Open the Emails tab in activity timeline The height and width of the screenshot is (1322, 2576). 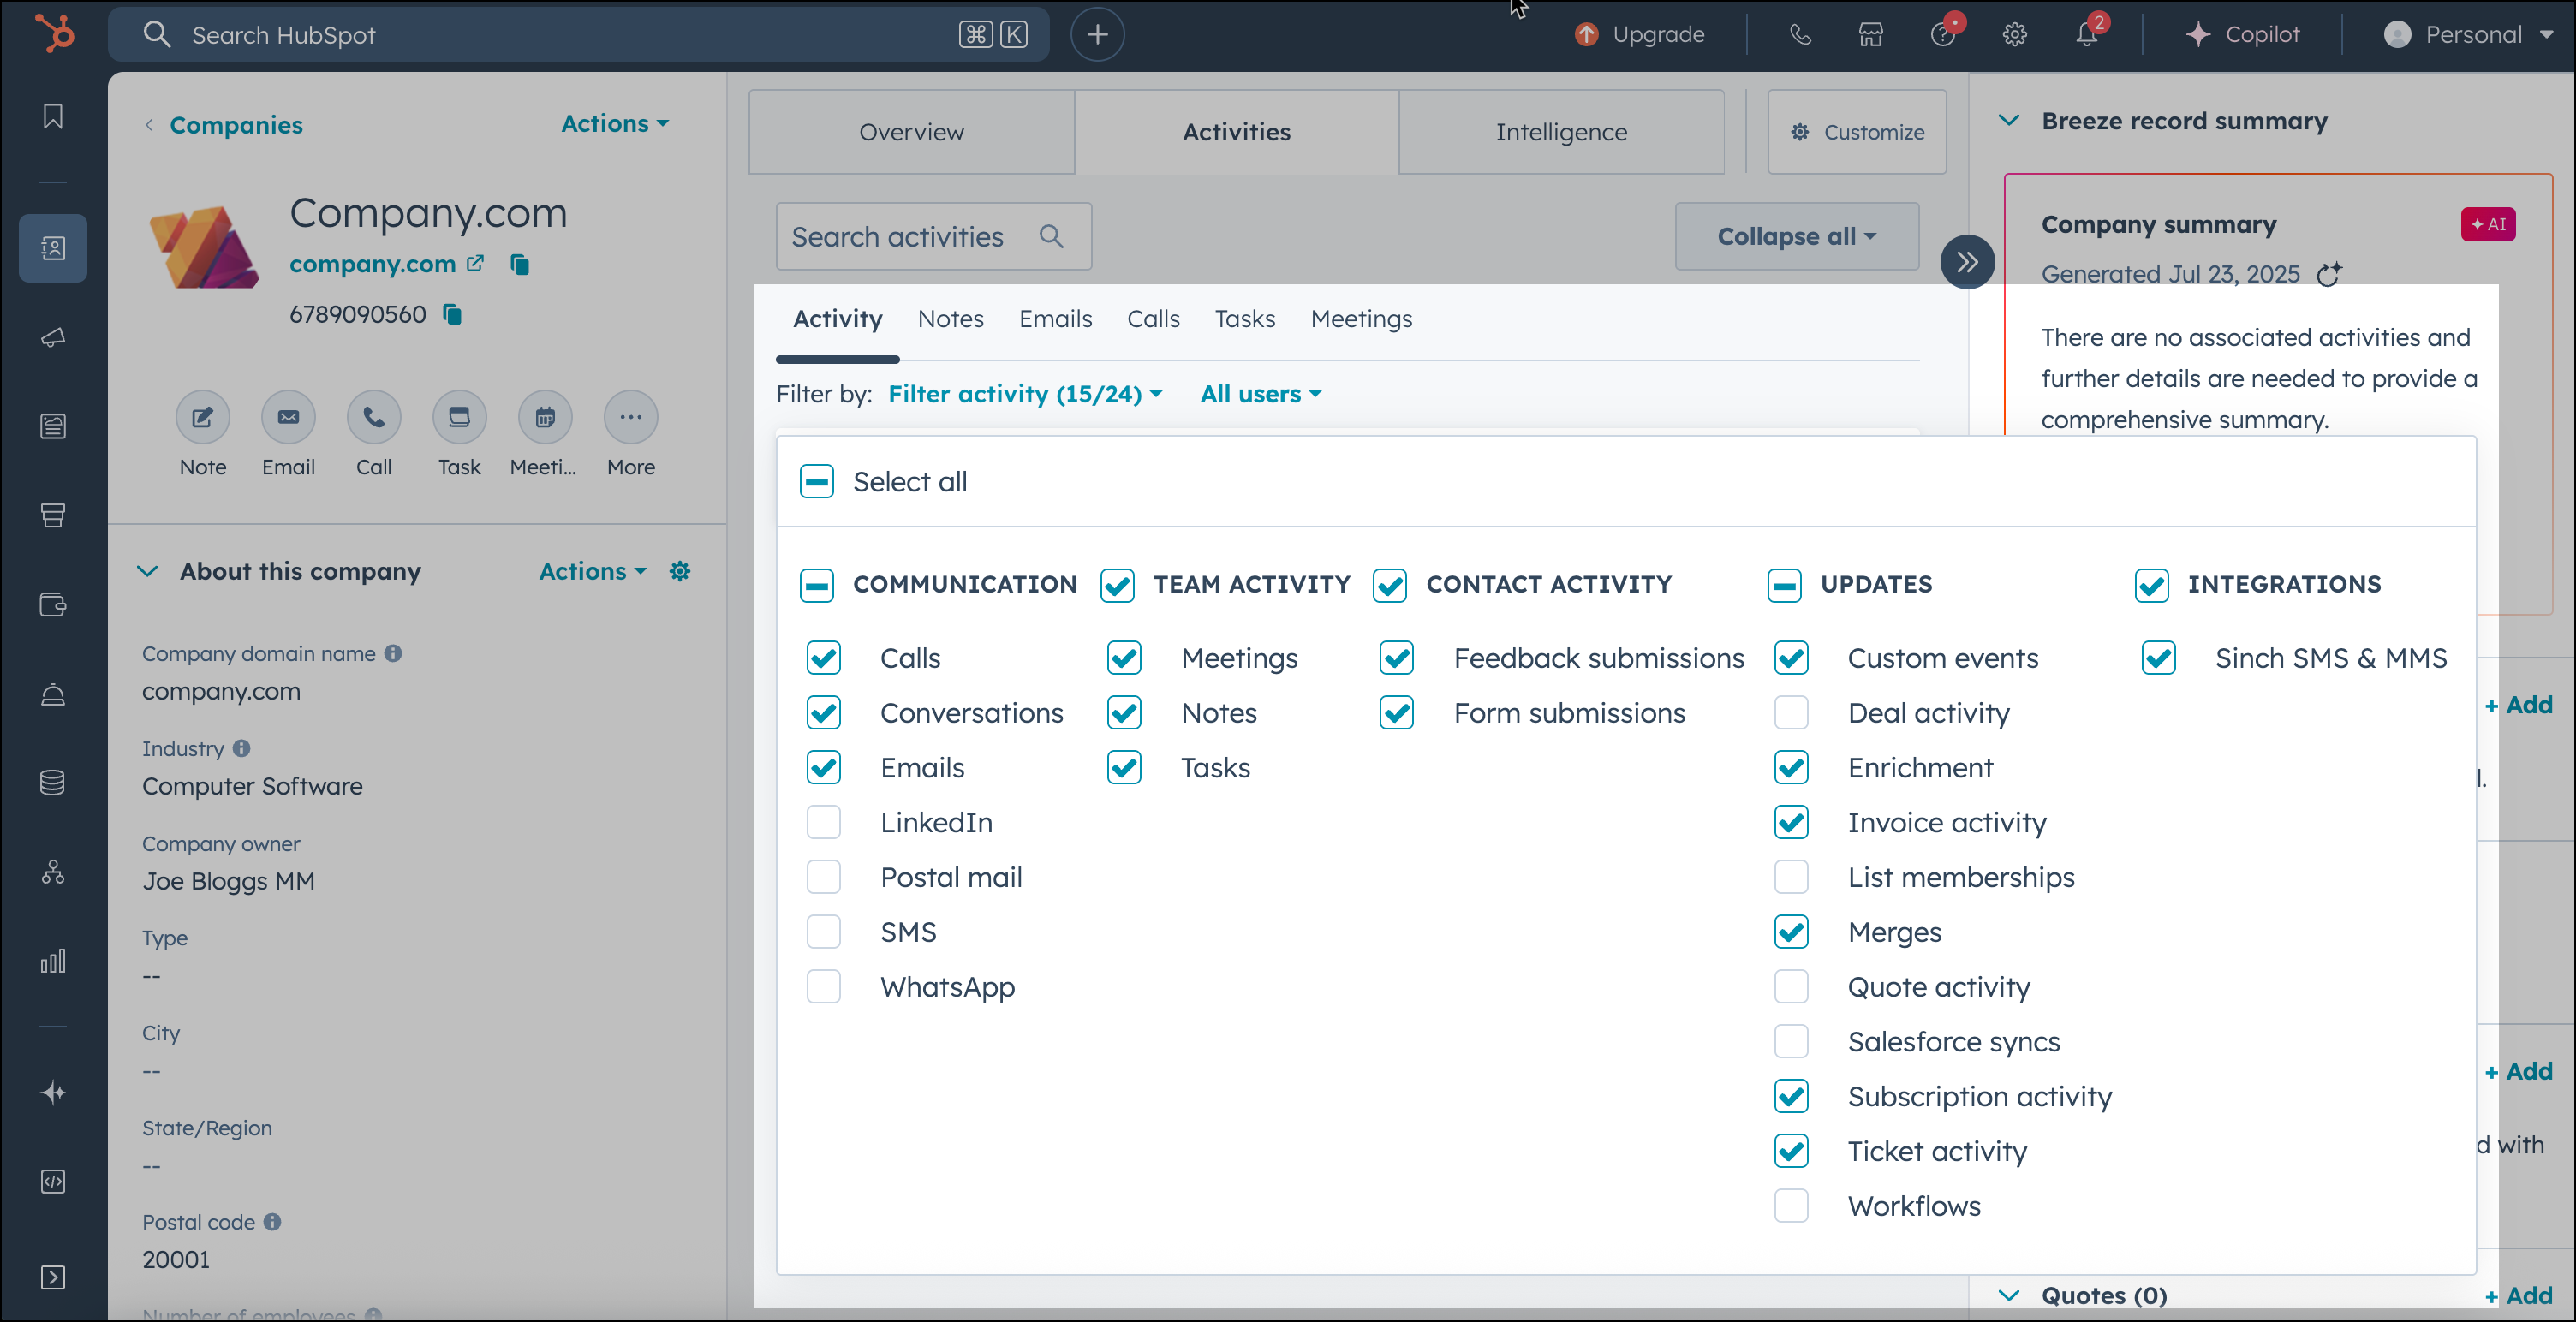(x=1055, y=318)
